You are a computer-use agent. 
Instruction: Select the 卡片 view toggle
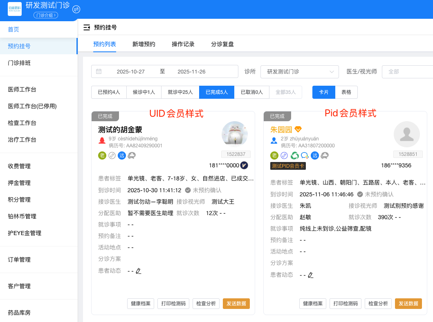[x=324, y=92]
